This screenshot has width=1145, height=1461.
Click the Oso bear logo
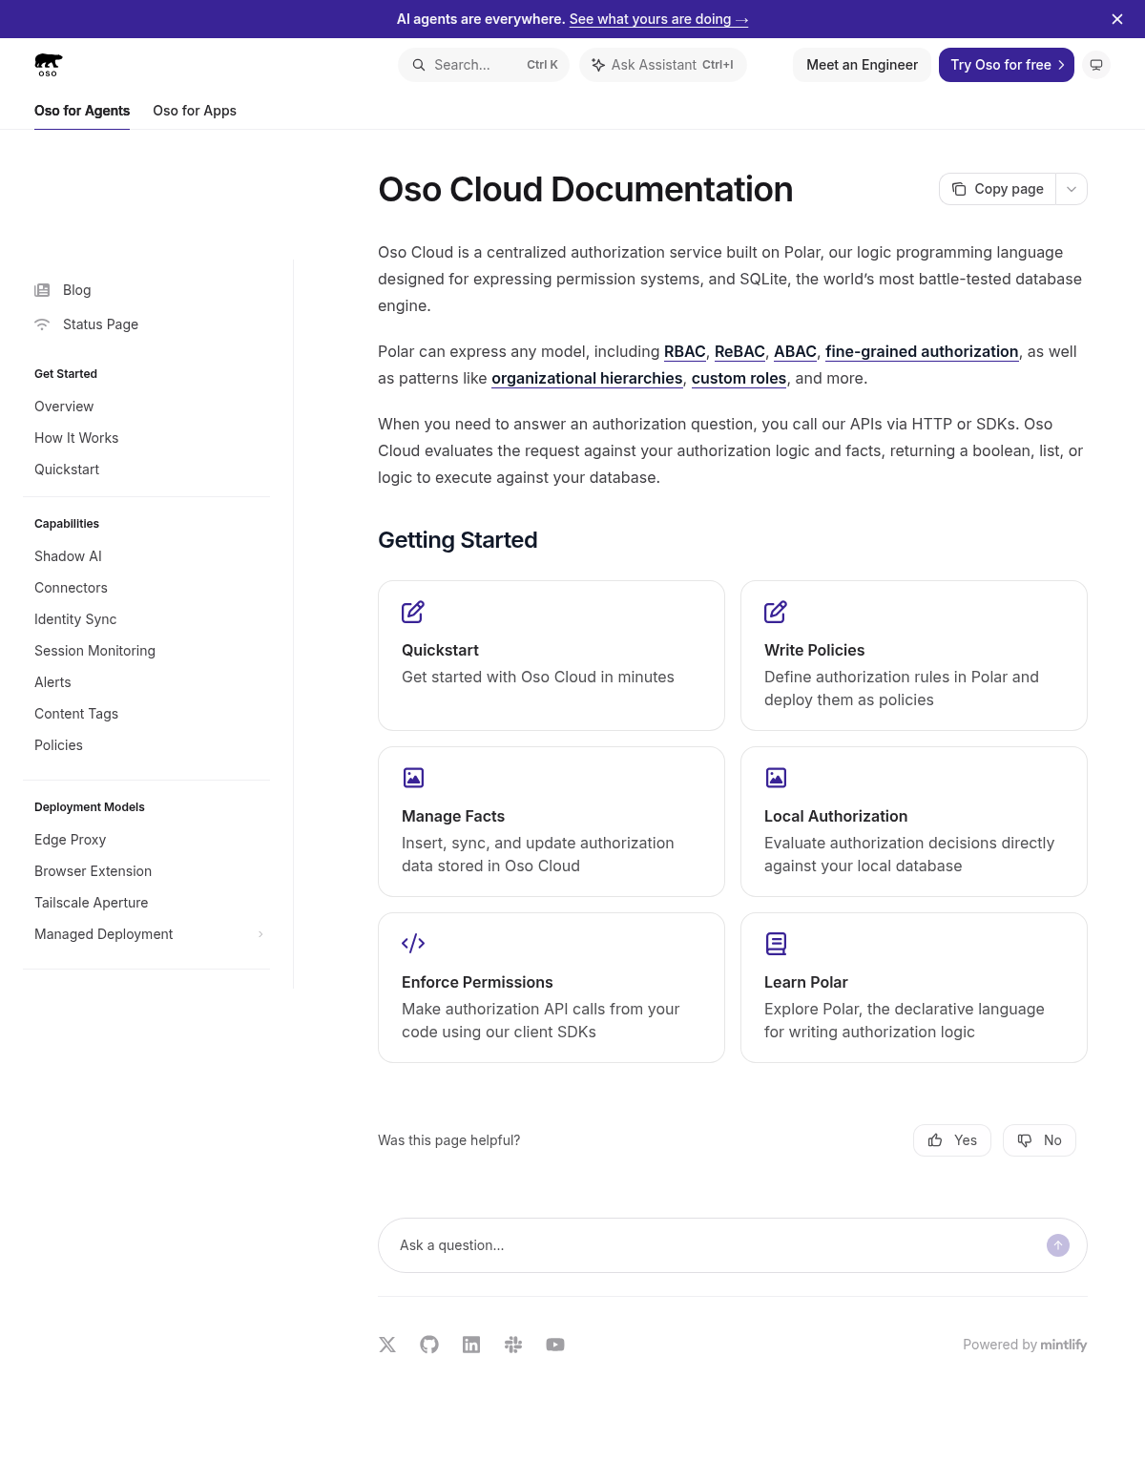tap(49, 65)
